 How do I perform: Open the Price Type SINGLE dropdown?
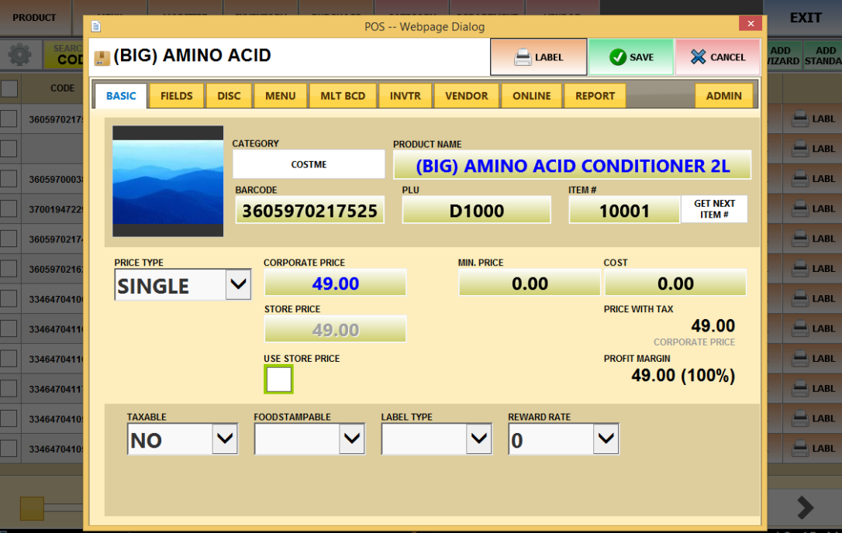(238, 285)
